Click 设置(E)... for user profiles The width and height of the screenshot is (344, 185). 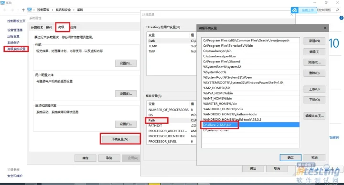coord(126,94)
